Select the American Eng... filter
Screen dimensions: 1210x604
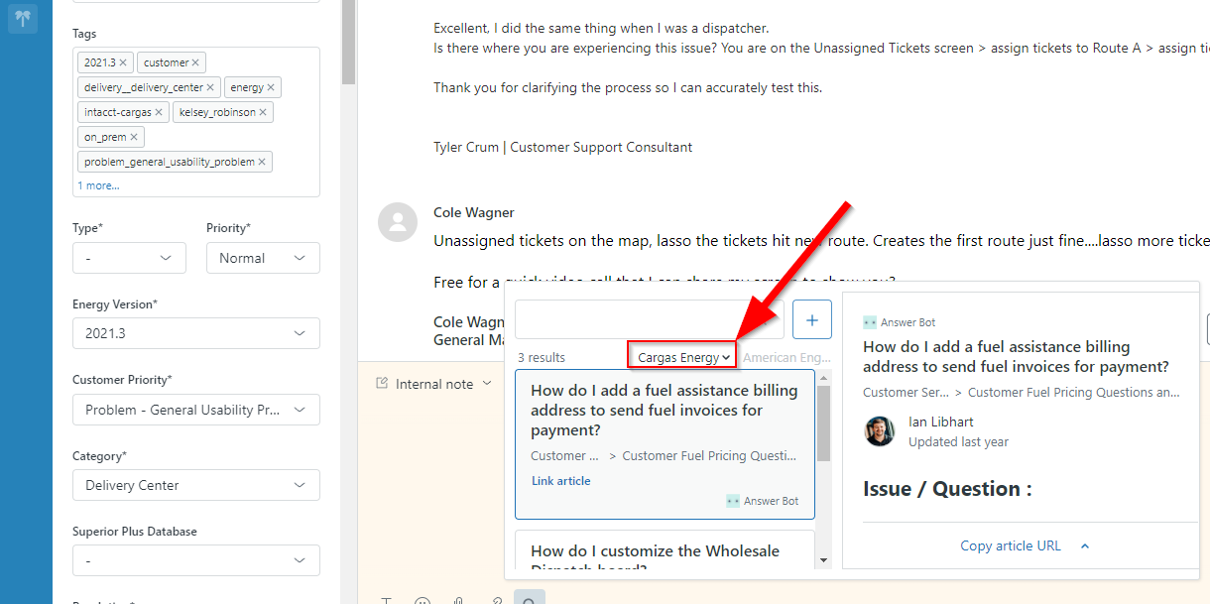(787, 357)
